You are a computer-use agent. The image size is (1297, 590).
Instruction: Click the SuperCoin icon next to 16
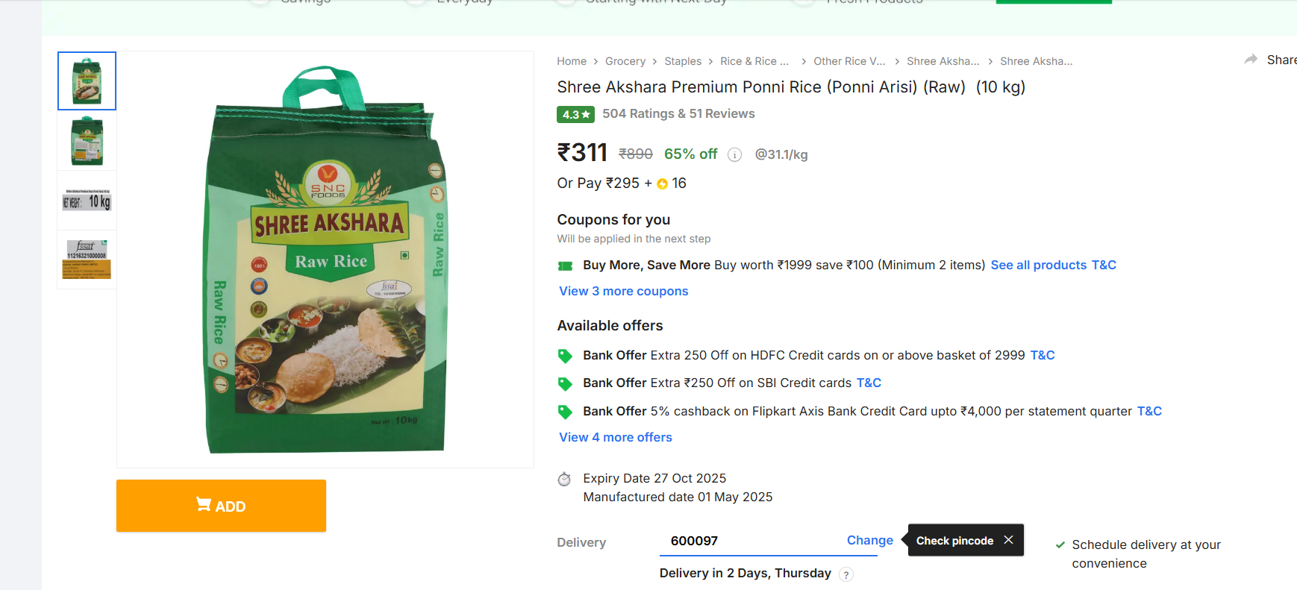point(662,183)
